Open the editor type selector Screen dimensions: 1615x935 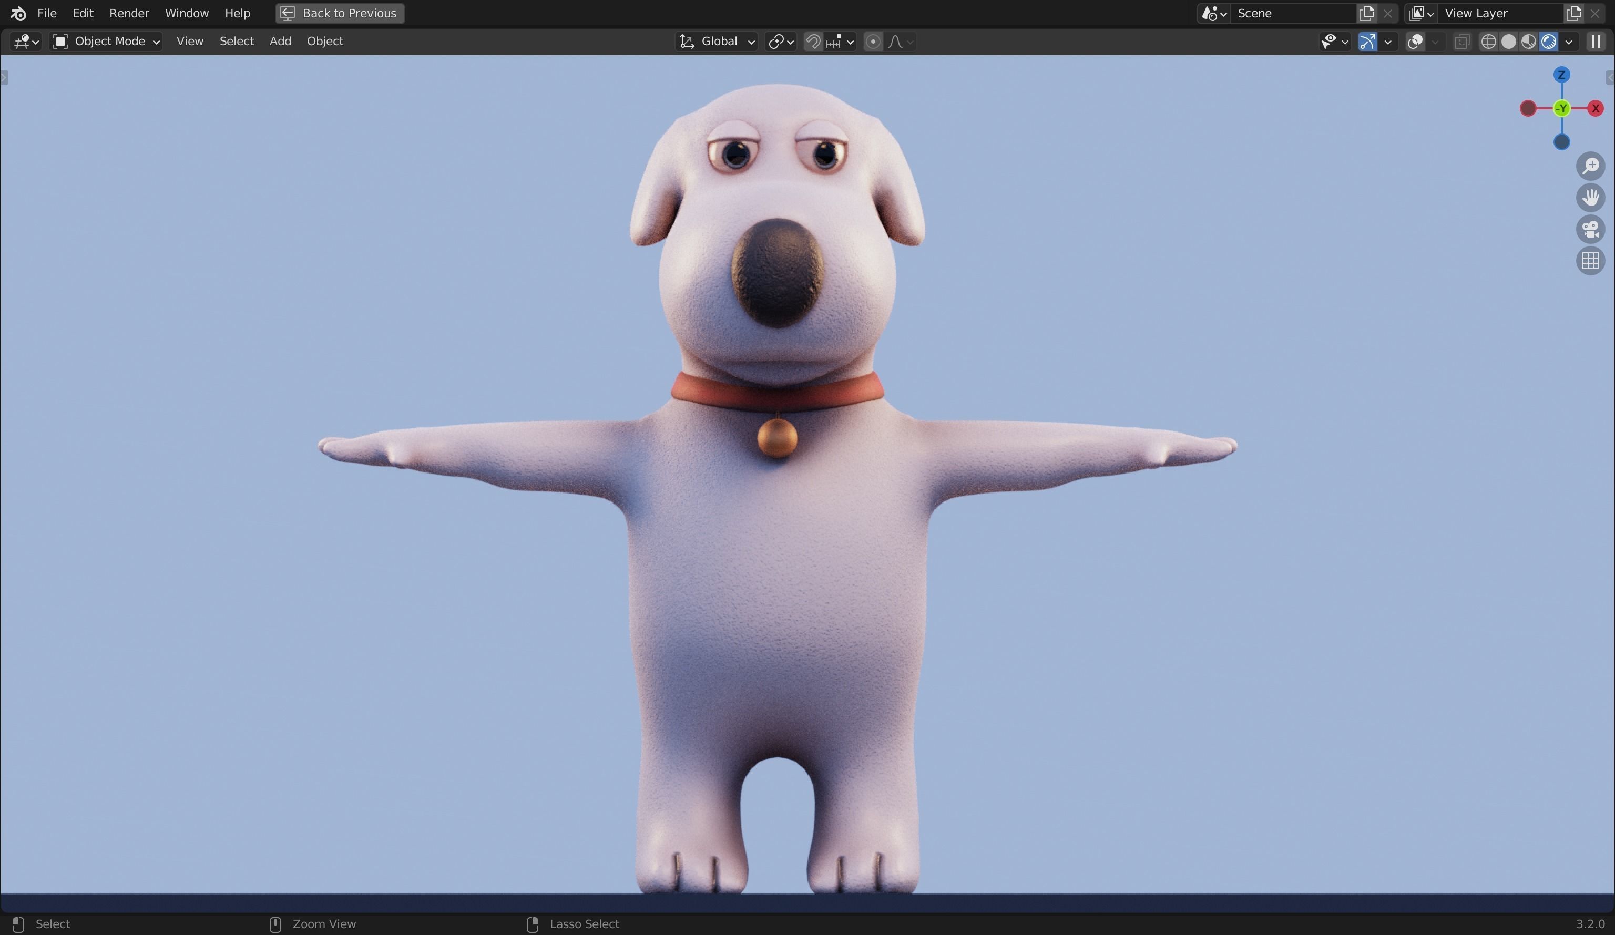point(26,42)
